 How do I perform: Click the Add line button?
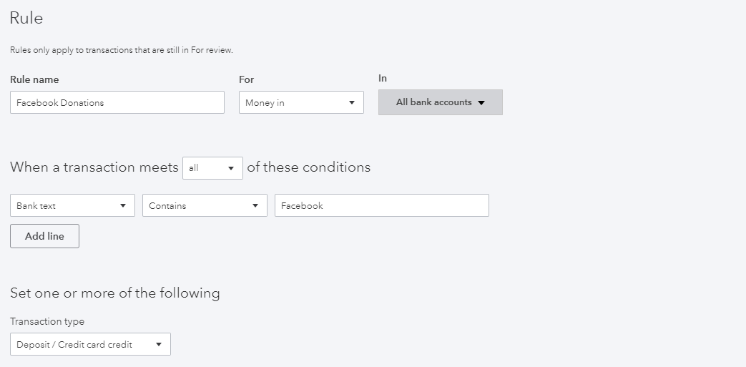[x=44, y=236]
